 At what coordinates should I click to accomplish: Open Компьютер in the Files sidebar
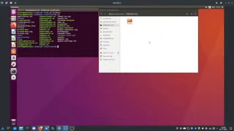109,56
